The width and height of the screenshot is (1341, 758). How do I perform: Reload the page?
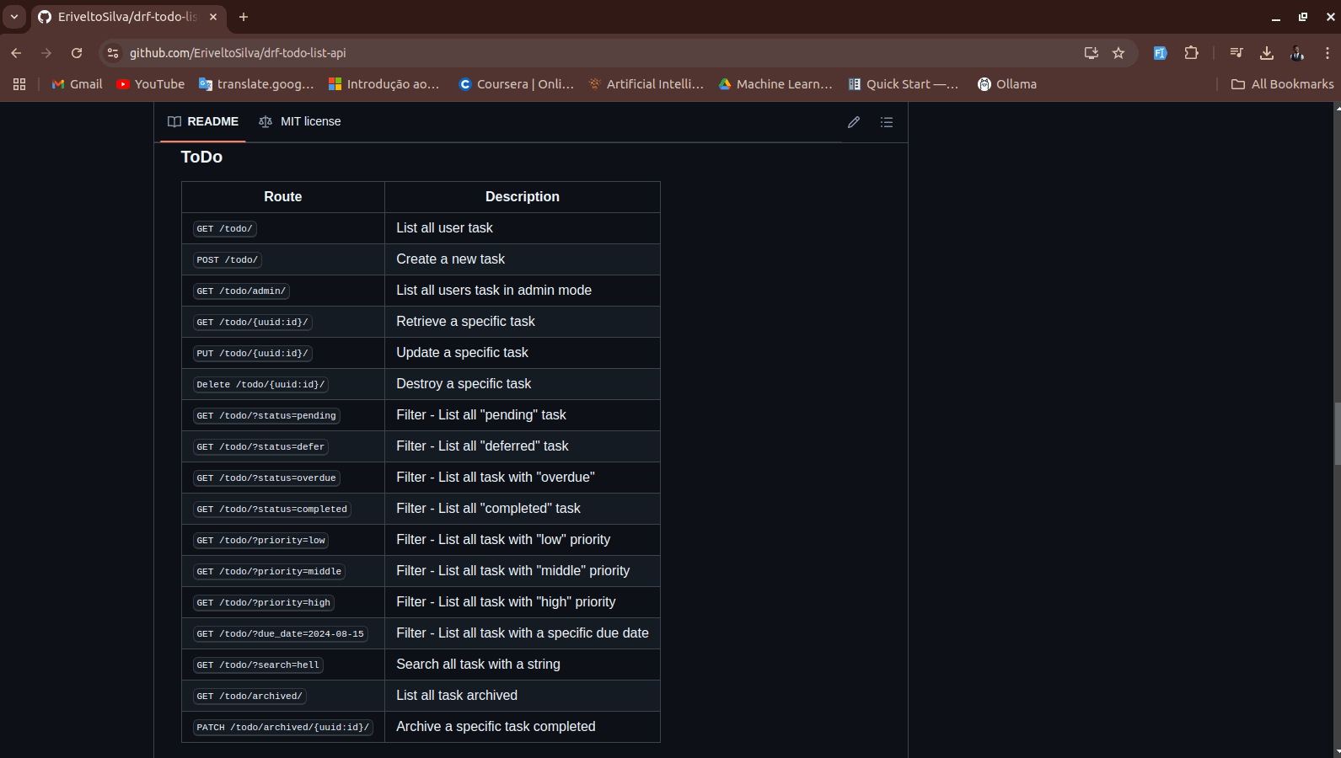pyautogui.click(x=77, y=53)
